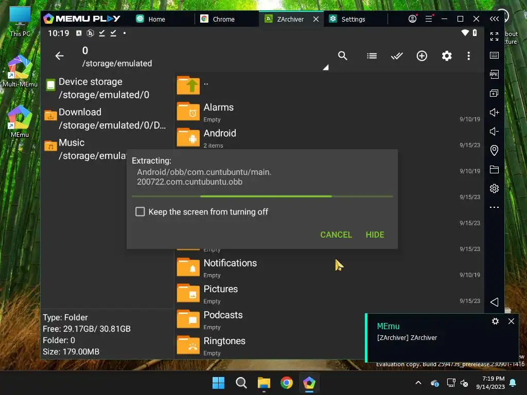Open Multi-MEmu desktop shortcut
The width and height of the screenshot is (527, 395).
click(20, 71)
